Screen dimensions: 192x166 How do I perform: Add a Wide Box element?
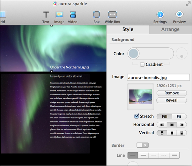(112, 15)
